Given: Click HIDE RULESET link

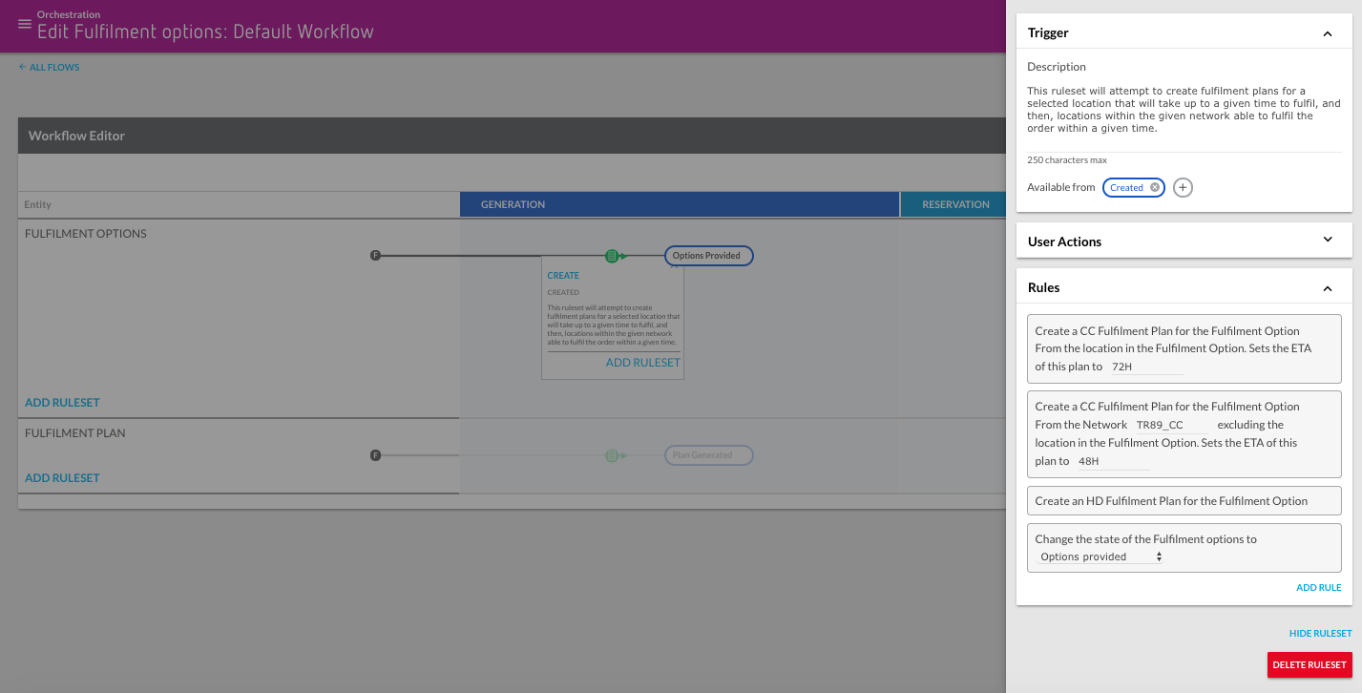Looking at the screenshot, I should click(1320, 634).
